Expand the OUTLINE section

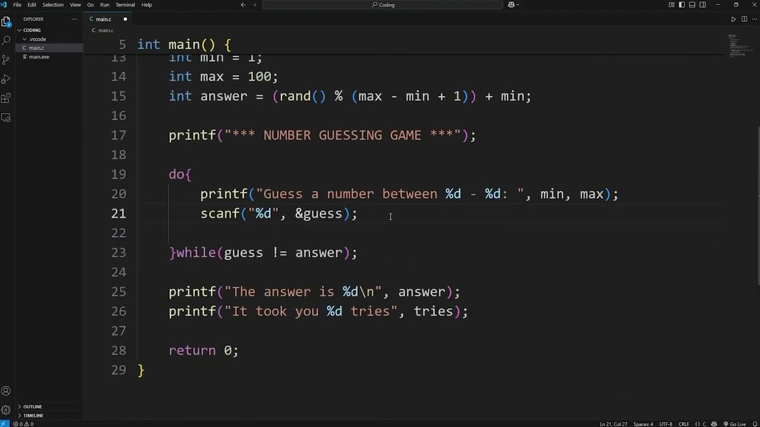click(32, 407)
